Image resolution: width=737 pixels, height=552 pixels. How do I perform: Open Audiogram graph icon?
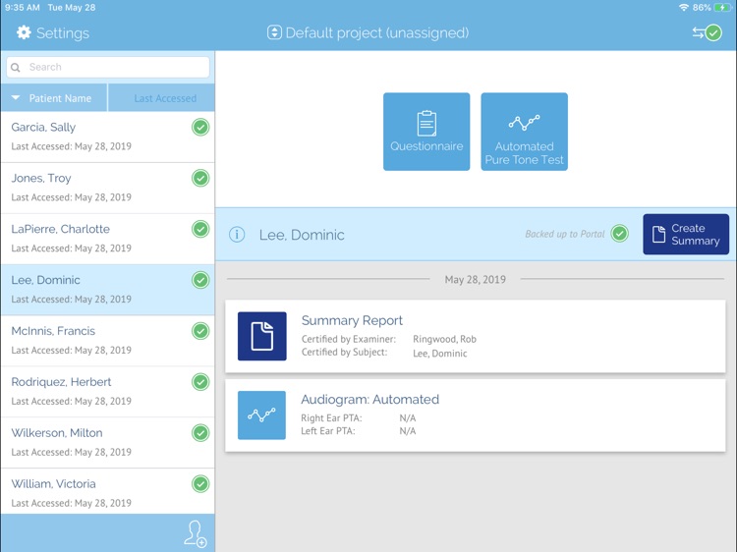click(x=261, y=415)
